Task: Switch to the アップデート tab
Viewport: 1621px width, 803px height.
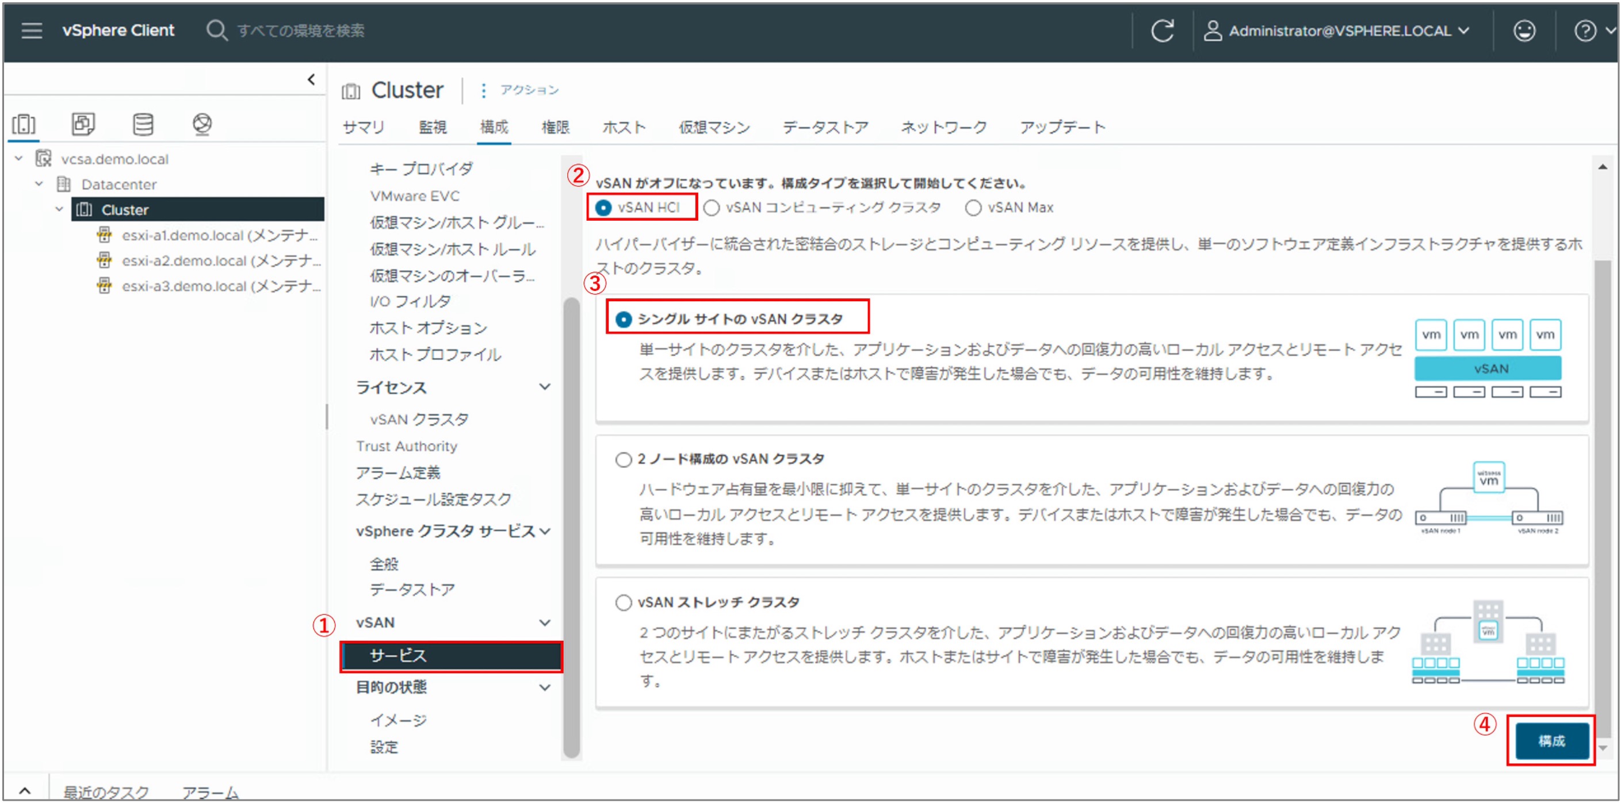Action: point(1062,127)
